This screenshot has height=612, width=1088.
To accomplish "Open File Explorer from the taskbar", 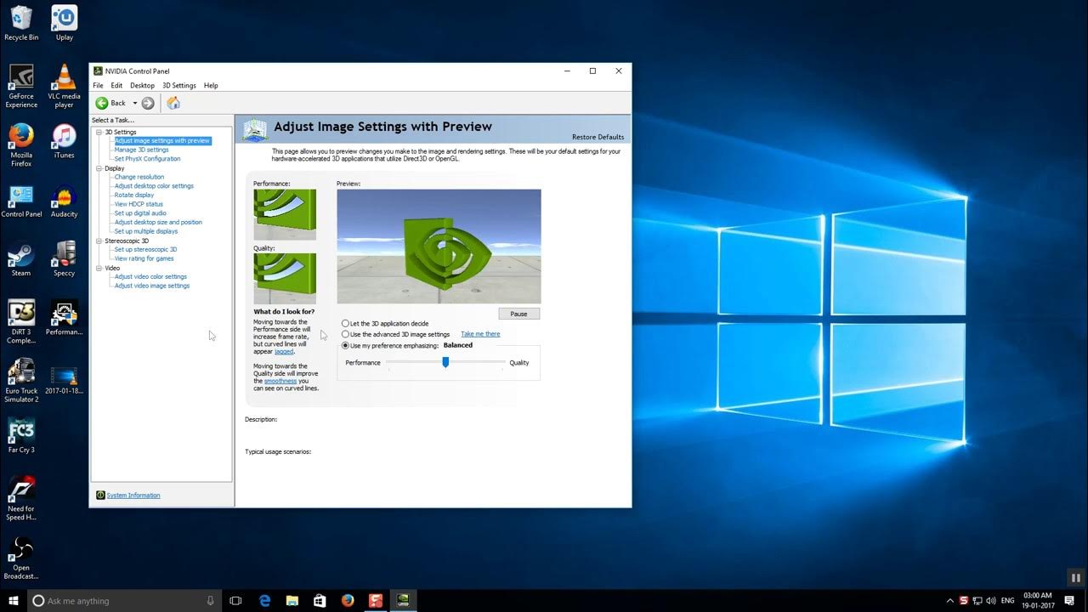I will 292,600.
